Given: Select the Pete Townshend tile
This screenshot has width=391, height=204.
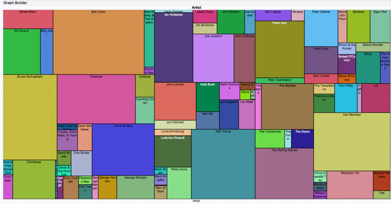Looking at the screenshot, I should tap(280, 81).
